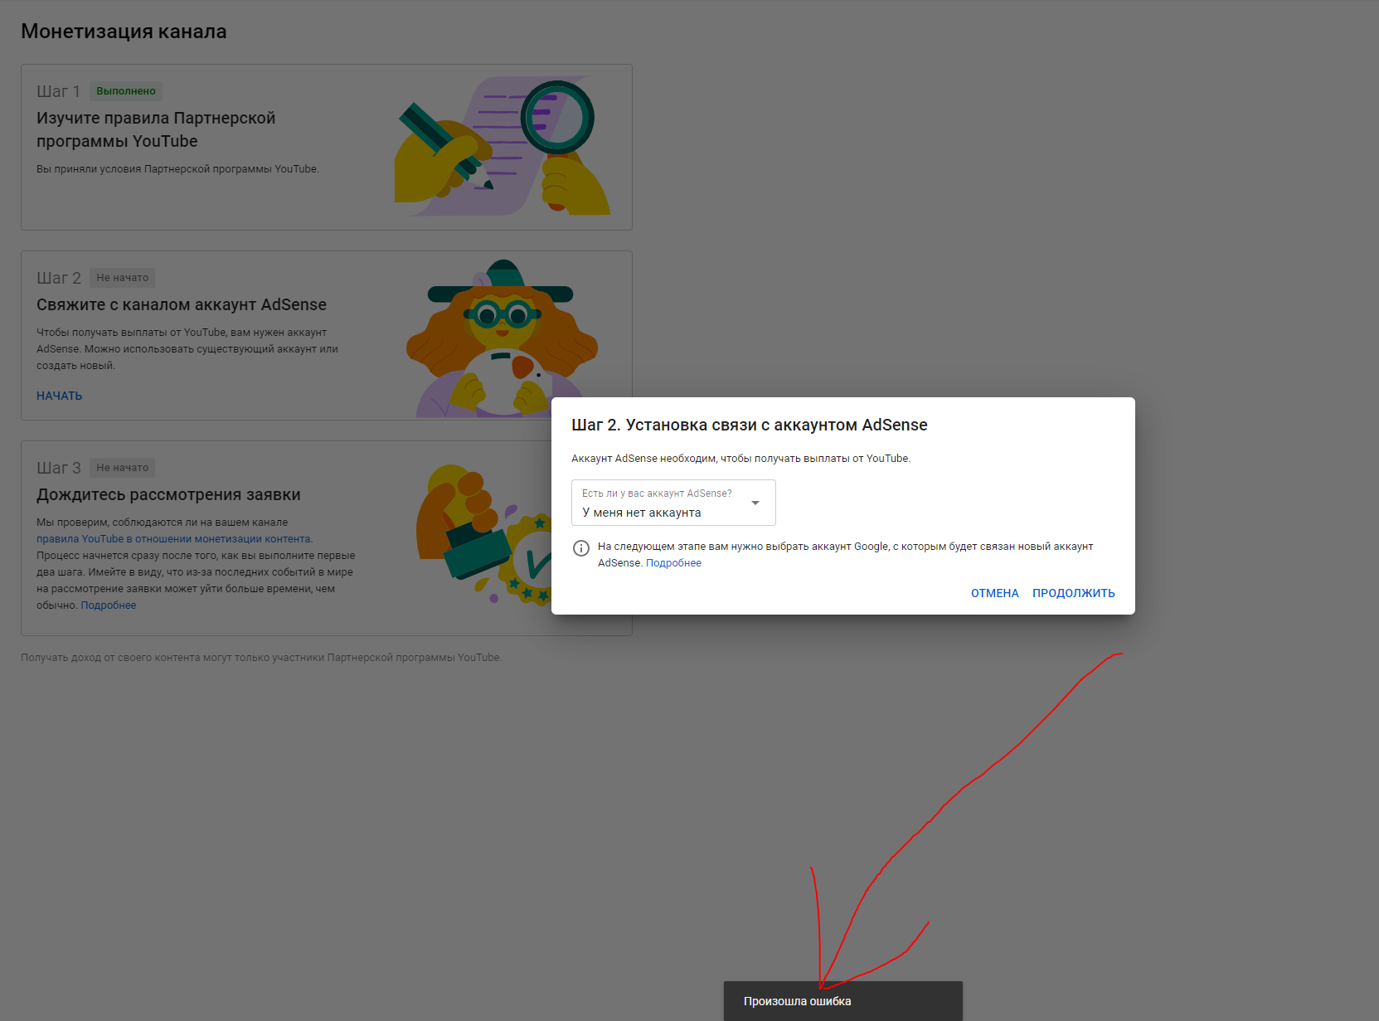
Task: Click the dialog title 'Шаг 2. Установка связи'
Action: point(750,425)
